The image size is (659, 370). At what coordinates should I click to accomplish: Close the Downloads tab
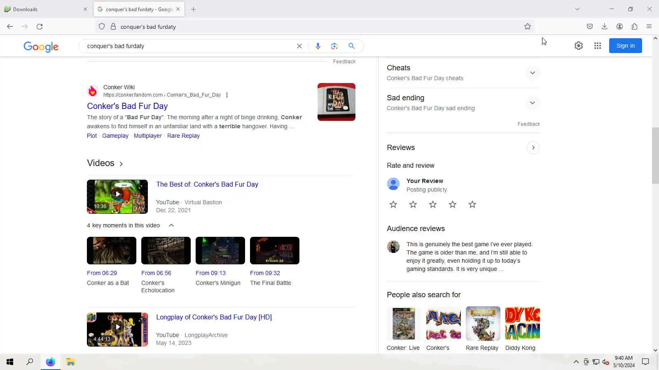85,9
